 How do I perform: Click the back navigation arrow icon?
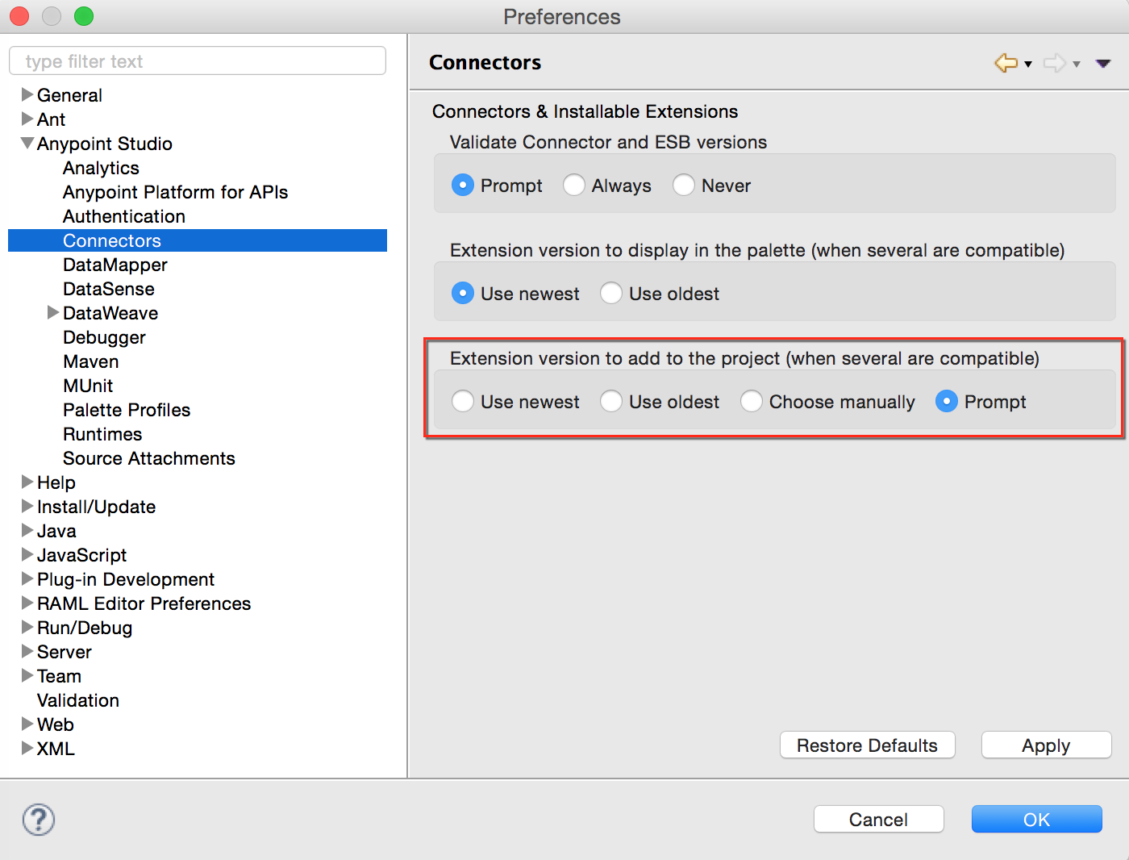click(x=1005, y=62)
